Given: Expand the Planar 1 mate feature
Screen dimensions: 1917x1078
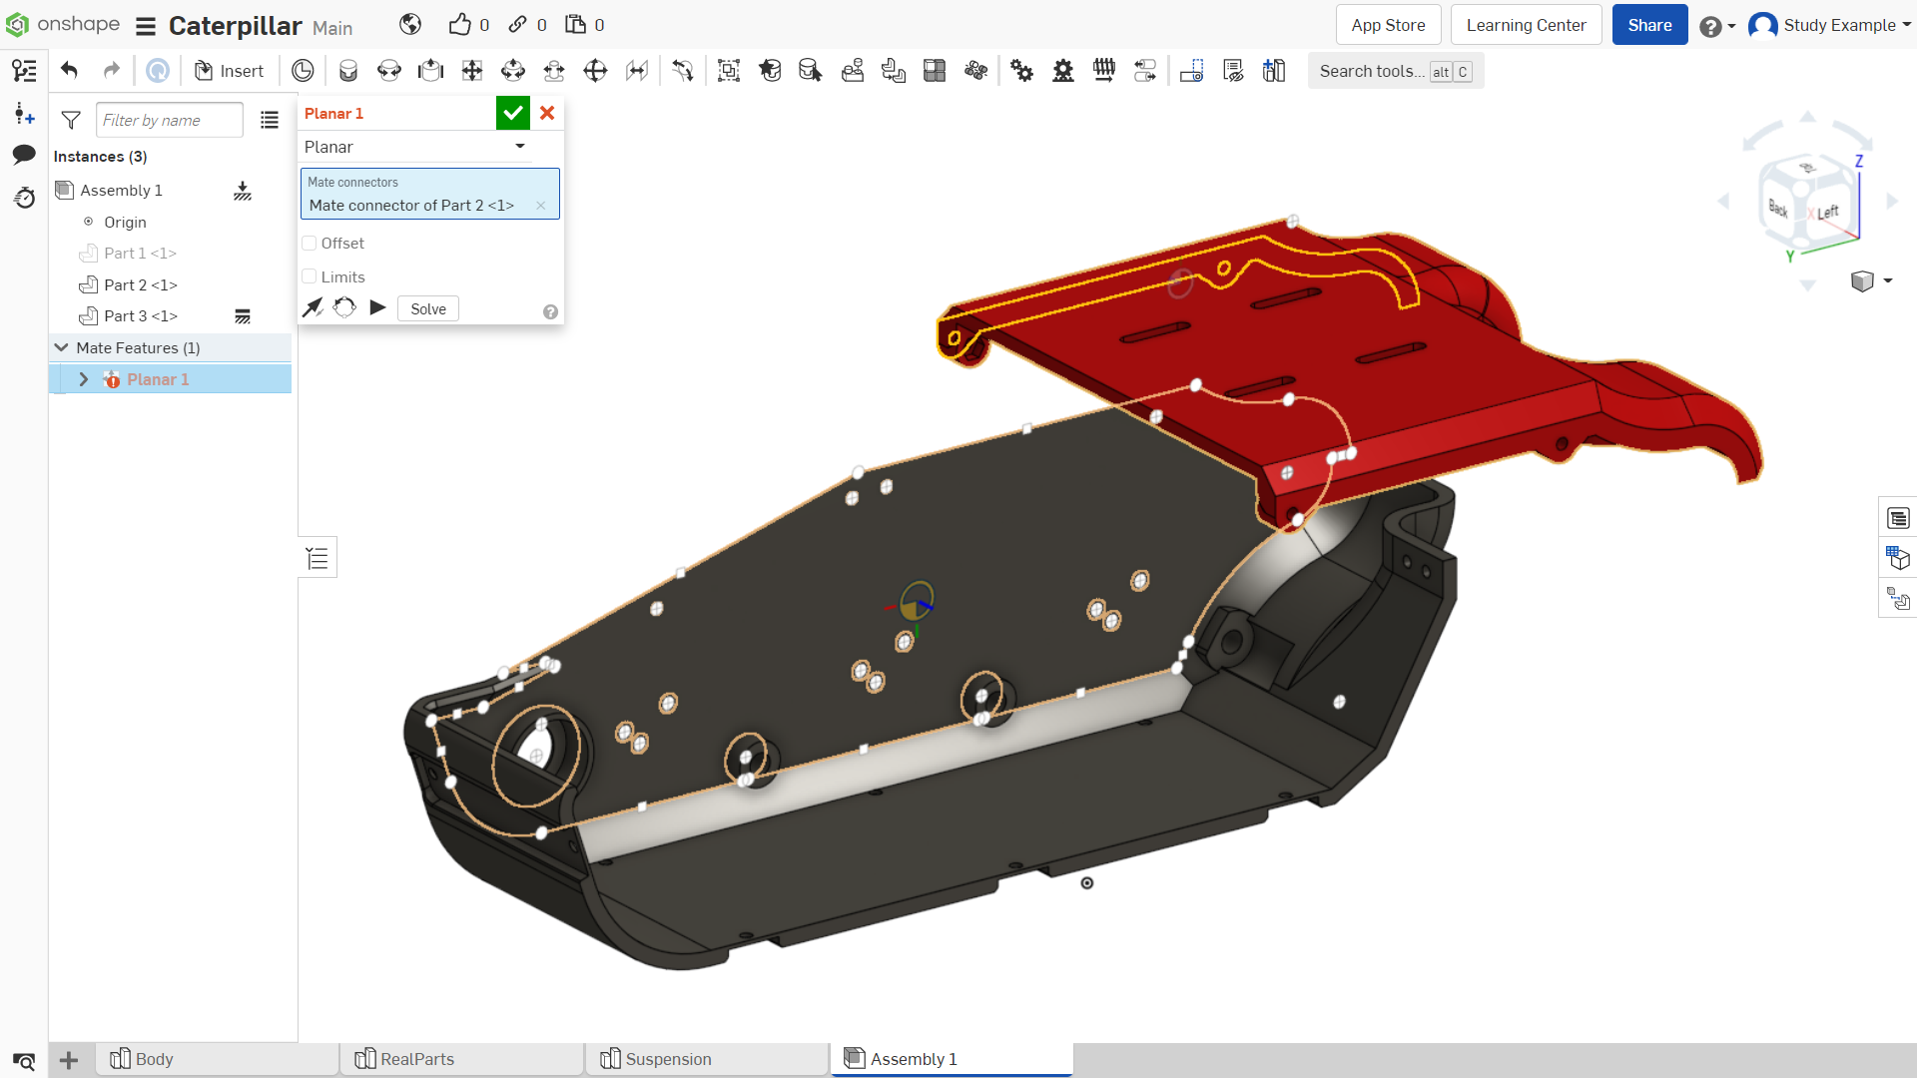Looking at the screenshot, I should click(x=84, y=379).
